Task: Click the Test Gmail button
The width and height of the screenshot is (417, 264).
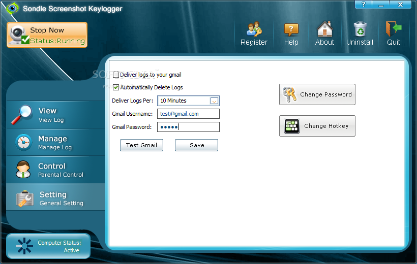Action: coord(141,145)
